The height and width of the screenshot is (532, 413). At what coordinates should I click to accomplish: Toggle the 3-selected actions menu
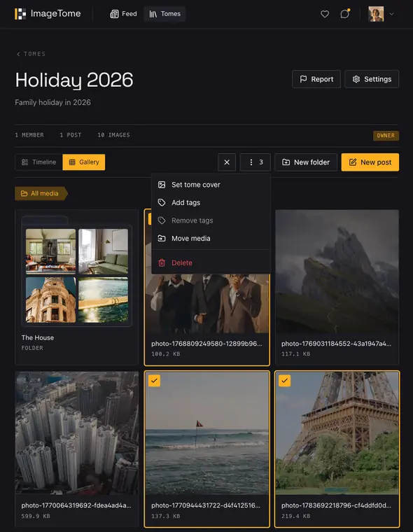coord(255,162)
